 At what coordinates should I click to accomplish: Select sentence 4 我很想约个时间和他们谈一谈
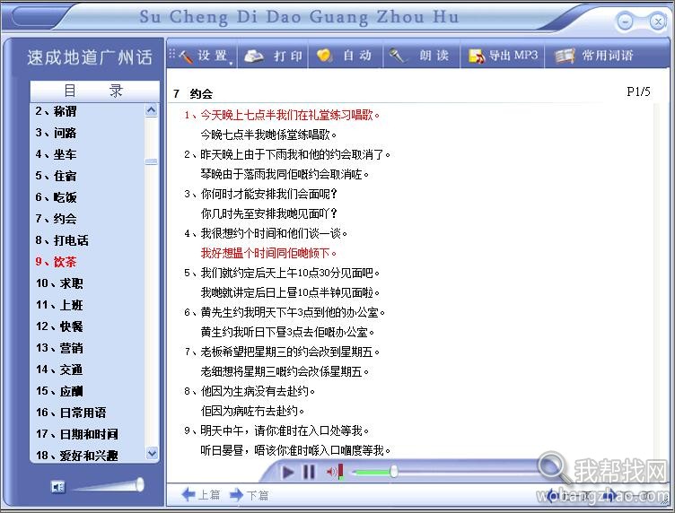pyautogui.click(x=266, y=233)
